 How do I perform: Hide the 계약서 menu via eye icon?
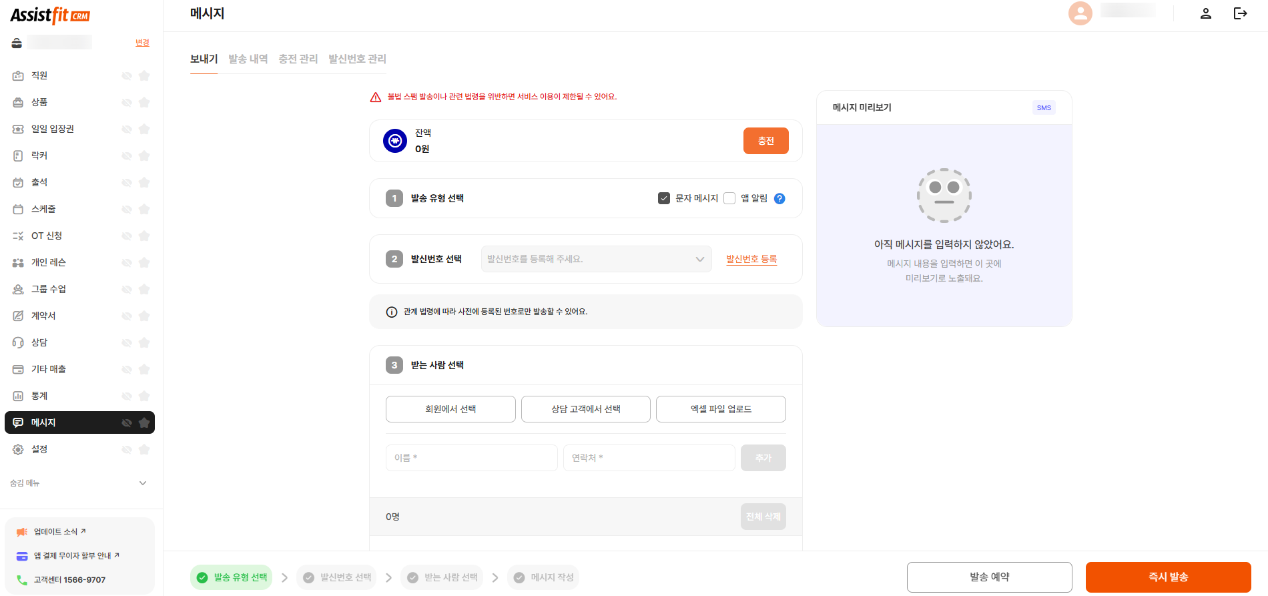pyautogui.click(x=127, y=316)
